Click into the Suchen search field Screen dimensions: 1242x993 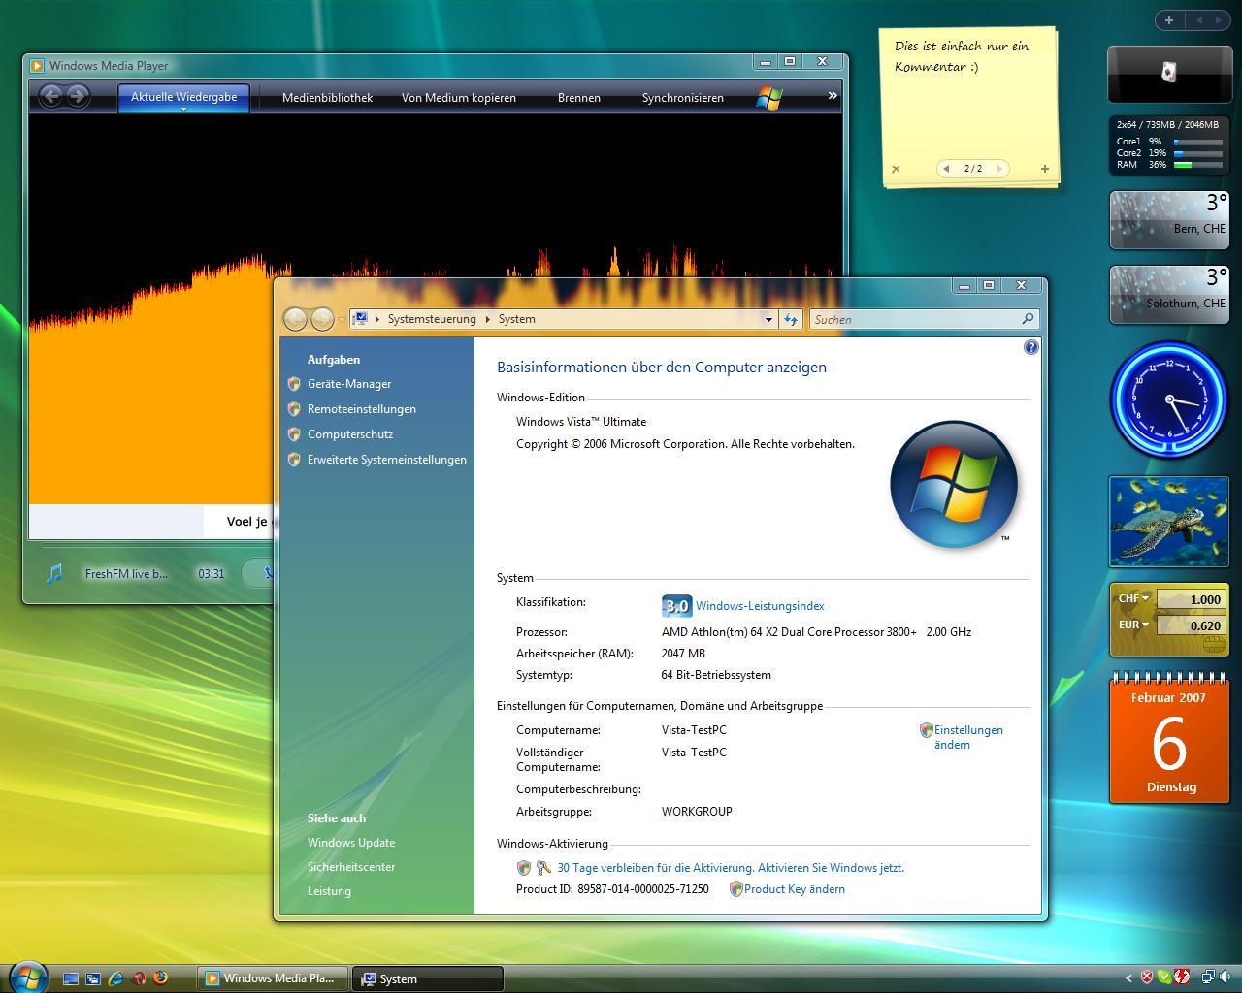point(912,319)
